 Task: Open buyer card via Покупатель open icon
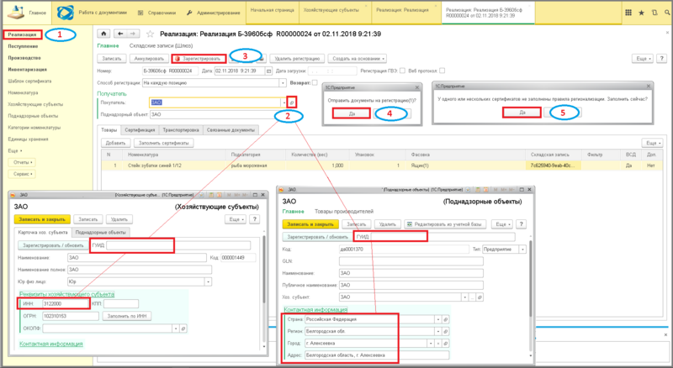[292, 103]
